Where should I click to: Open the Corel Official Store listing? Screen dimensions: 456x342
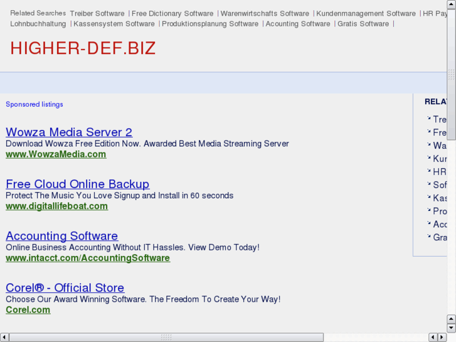pyautogui.click(x=65, y=288)
